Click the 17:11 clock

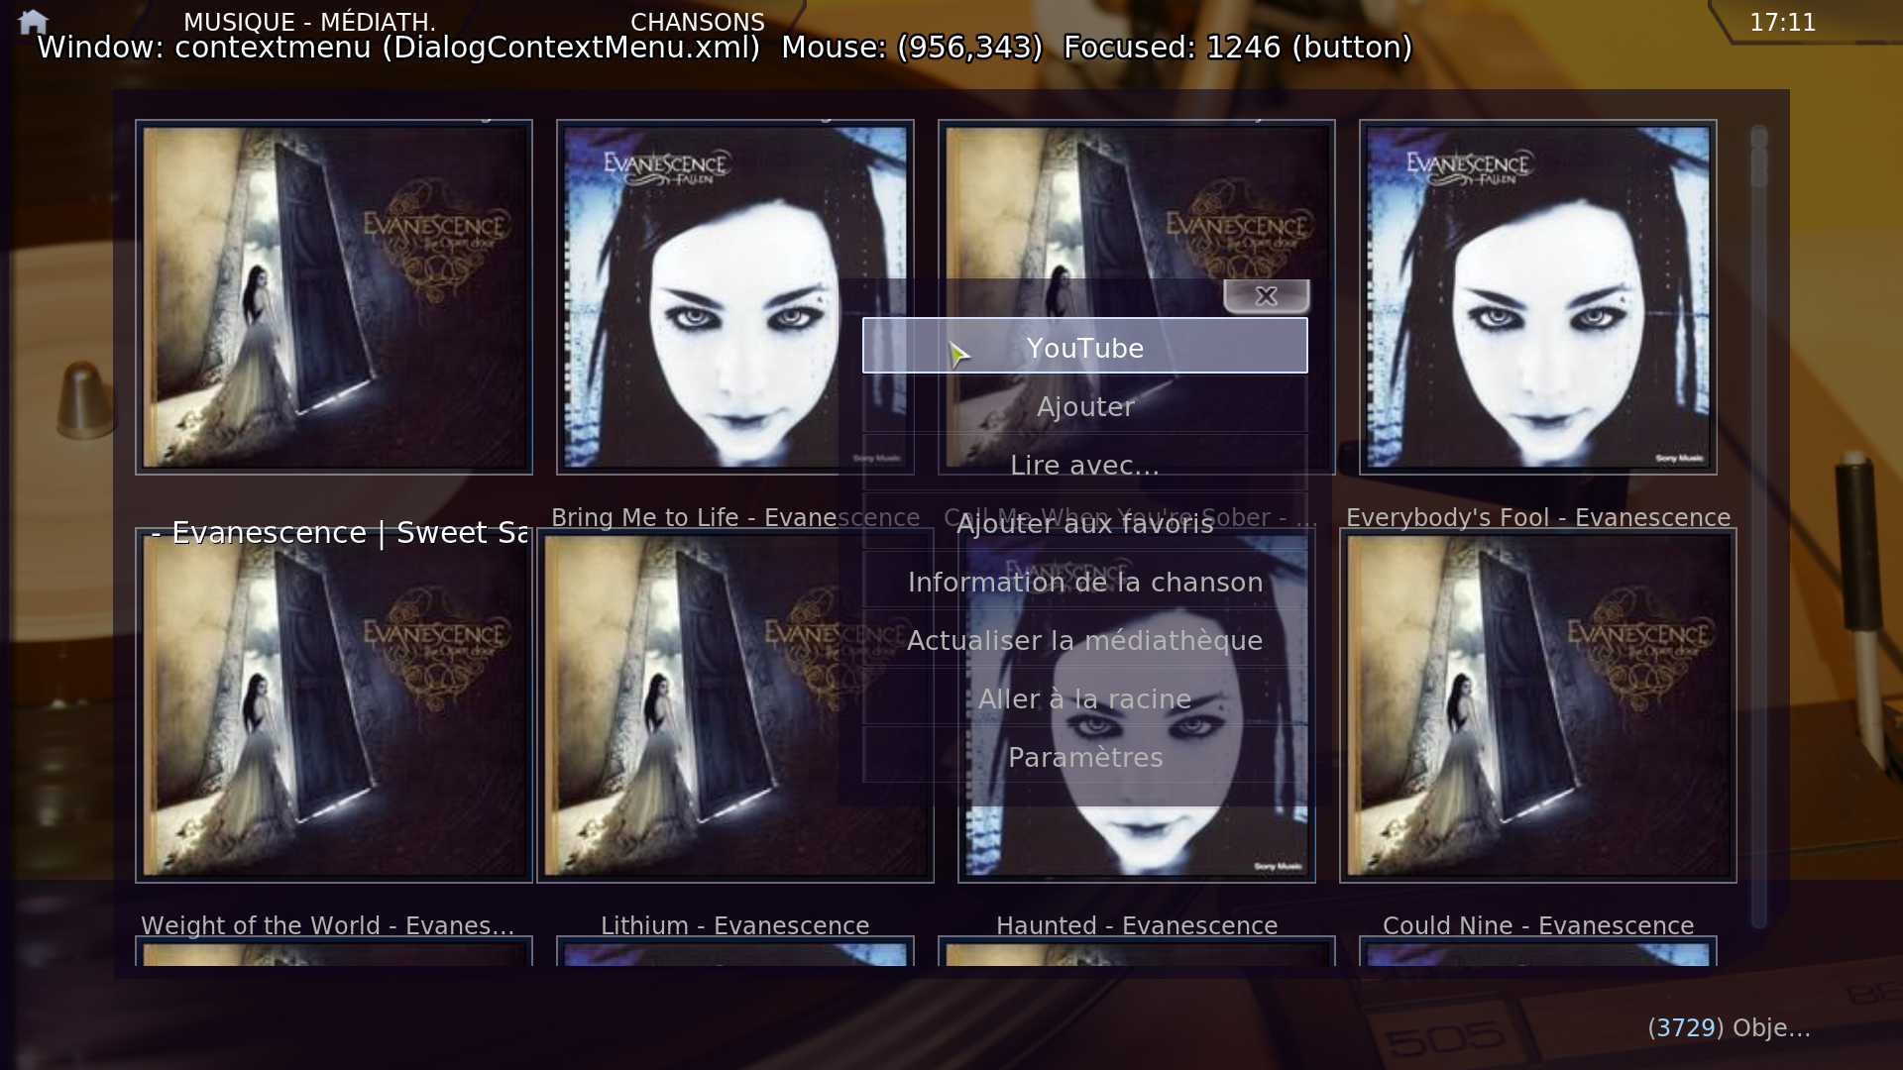point(1782,22)
